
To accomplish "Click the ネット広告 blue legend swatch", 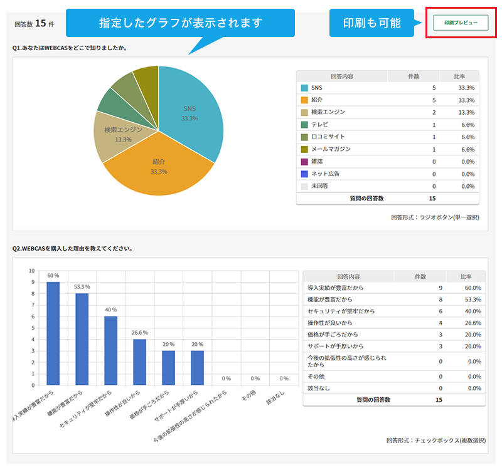I will [304, 174].
